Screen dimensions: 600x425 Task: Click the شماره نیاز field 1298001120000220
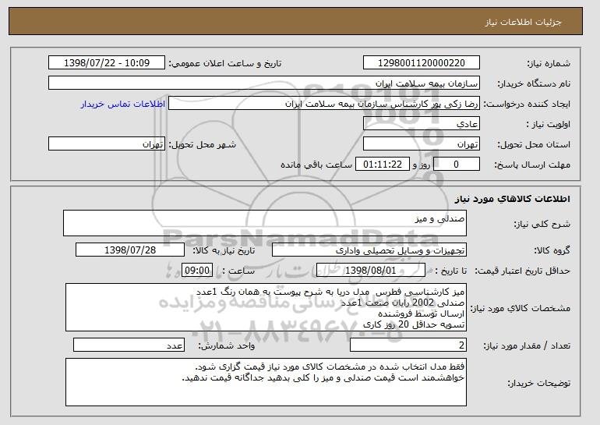(422, 63)
